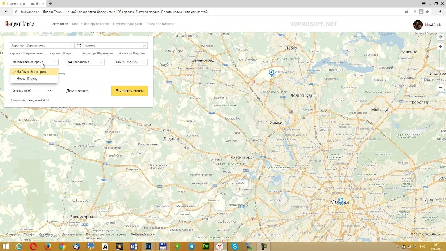Click the location pin icon in address bar

[415, 12]
